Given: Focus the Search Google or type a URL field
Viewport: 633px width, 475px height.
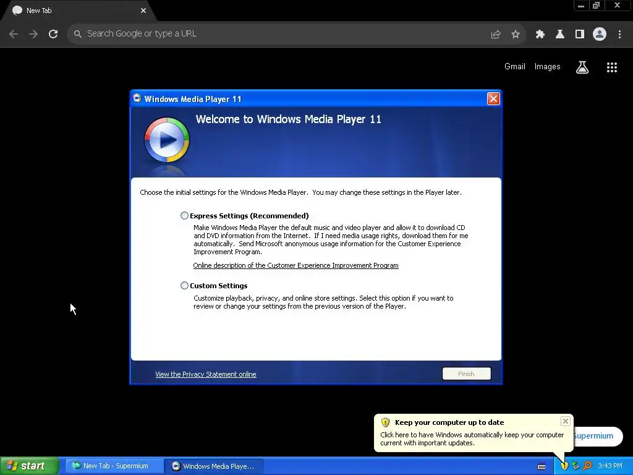Looking at the screenshot, I should (279, 33).
